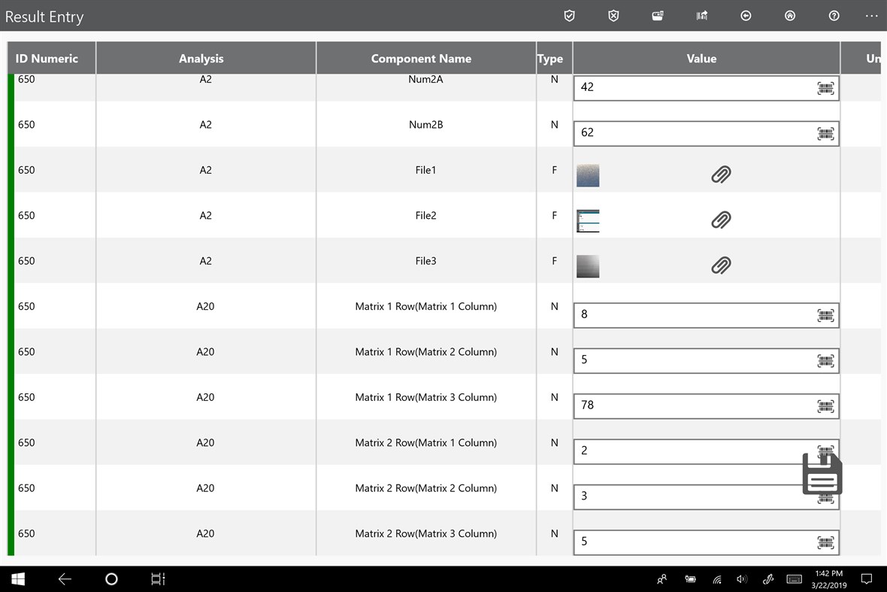887x592 pixels.
Task: Open the File2 attachment thumbnail
Action: (588, 220)
